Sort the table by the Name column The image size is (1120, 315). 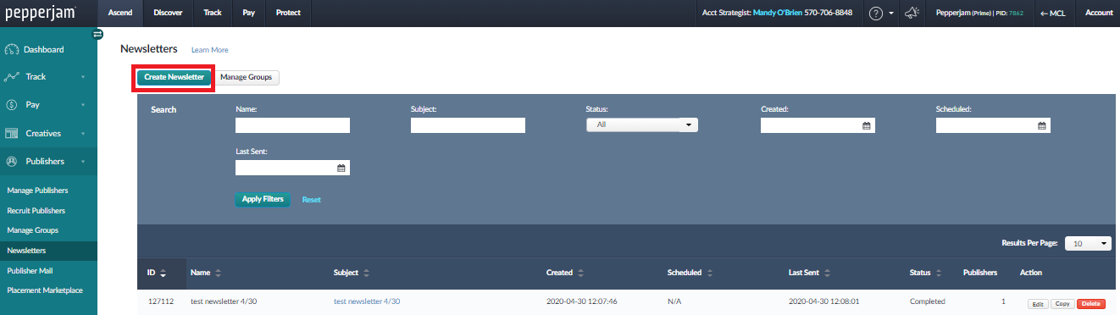pos(218,273)
